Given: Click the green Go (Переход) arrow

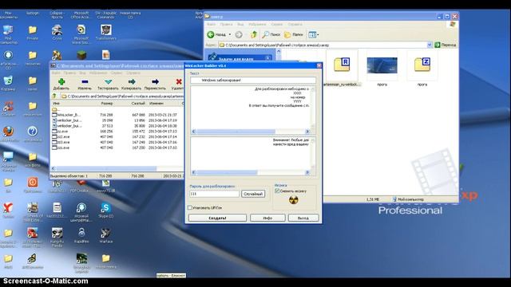Looking at the screenshot, I should click(x=438, y=45).
